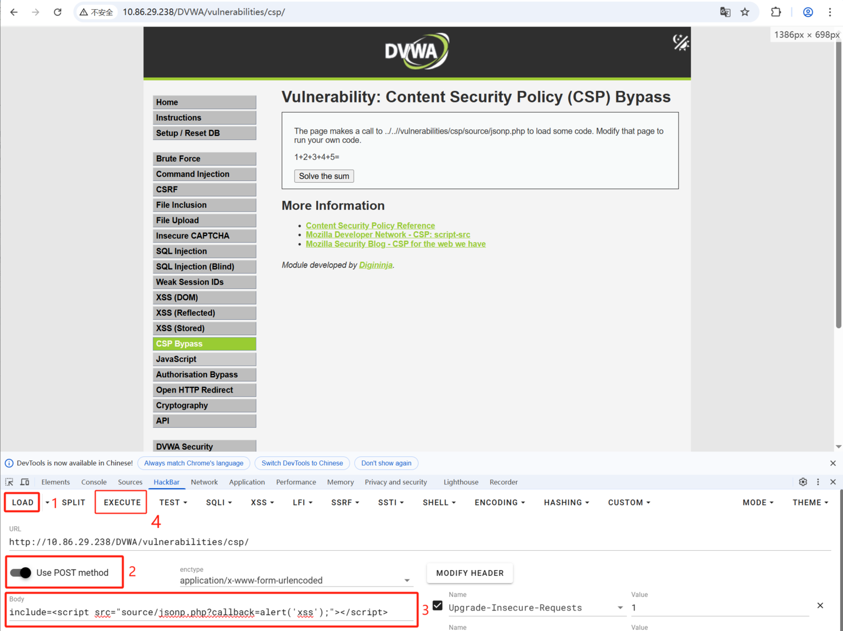This screenshot has height=631, width=843.
Task: Toggle the DevTools device toolbar icon
Action: [25, 482]
